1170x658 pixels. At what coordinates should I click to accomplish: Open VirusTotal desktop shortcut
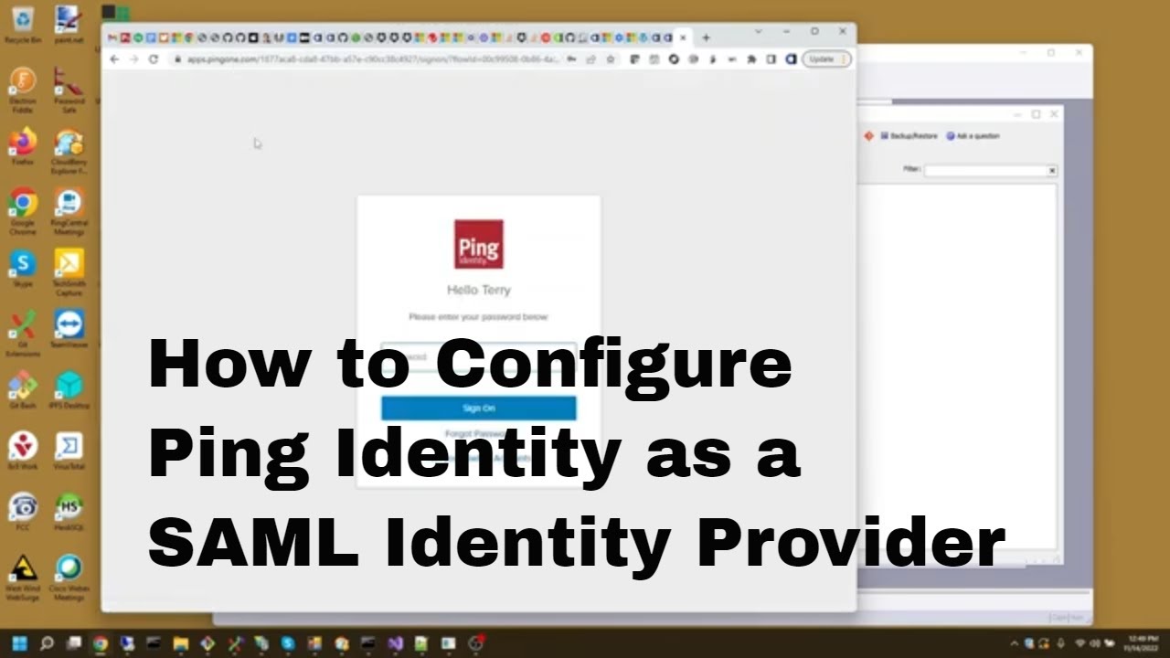coord(69,451)
